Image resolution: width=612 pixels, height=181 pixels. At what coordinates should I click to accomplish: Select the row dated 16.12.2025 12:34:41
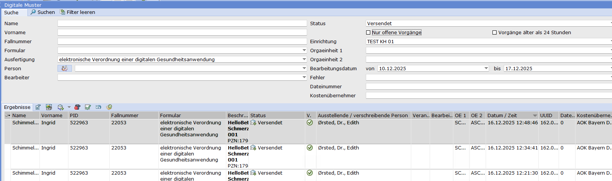pos(308,157)
